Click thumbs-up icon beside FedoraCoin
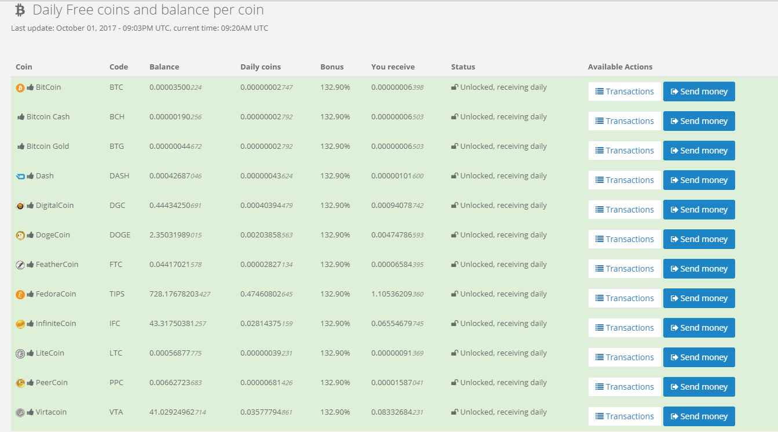 30,294
